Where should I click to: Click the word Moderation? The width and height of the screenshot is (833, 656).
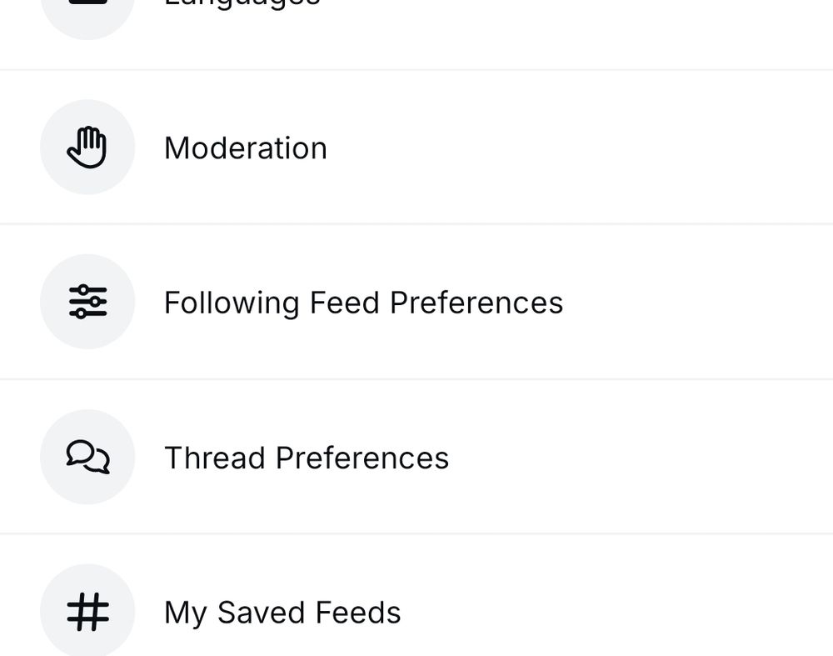(246, 148)
